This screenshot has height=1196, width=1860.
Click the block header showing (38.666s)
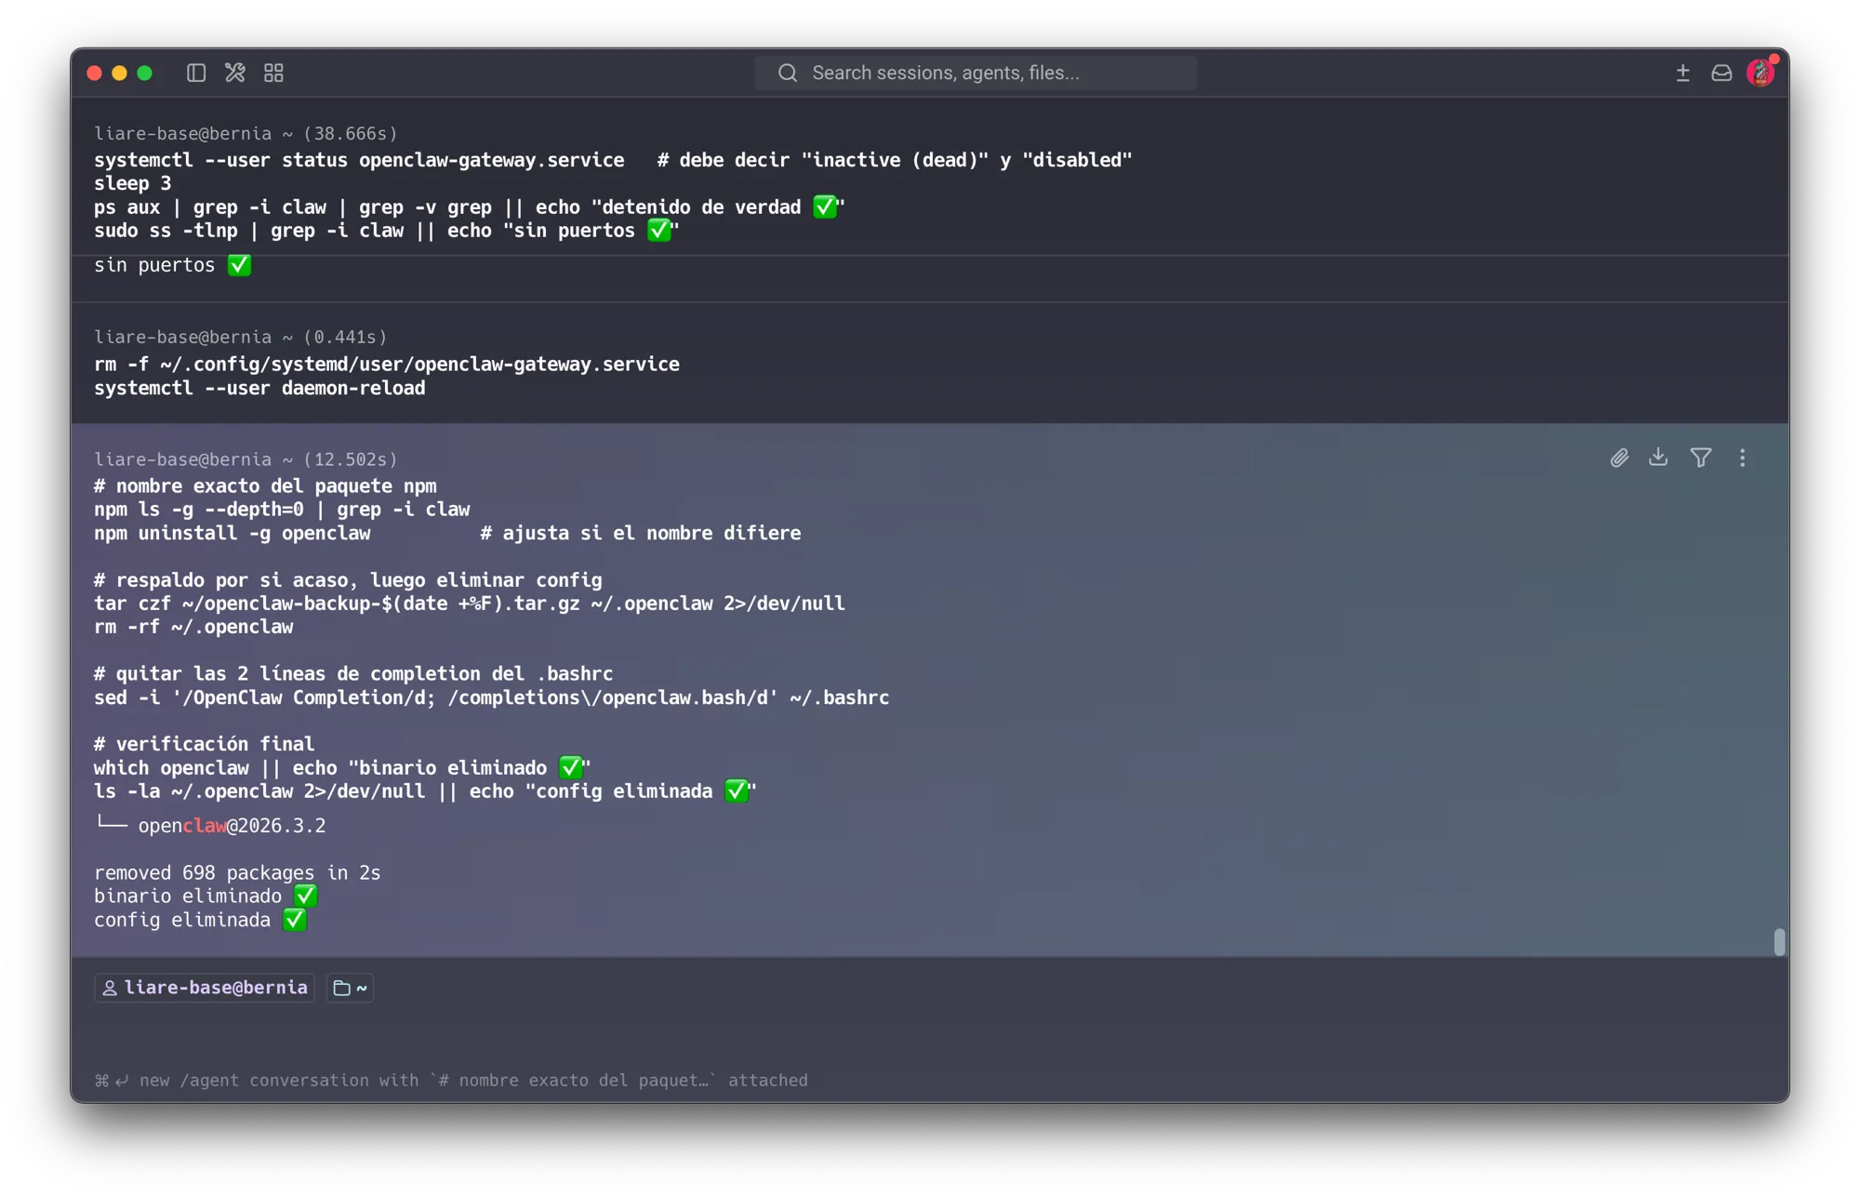pyautogui.click(x=246, y=133)
